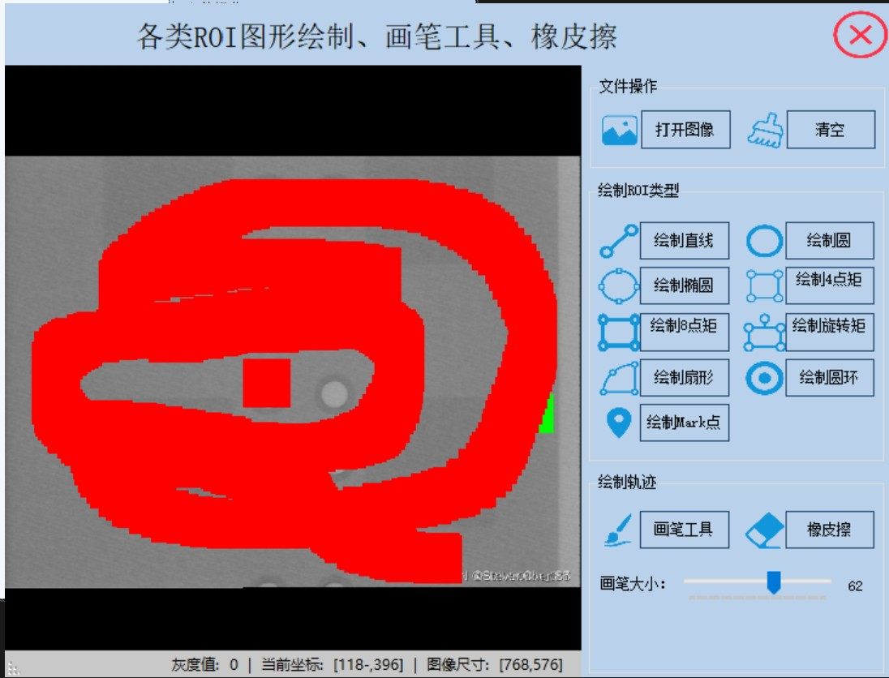
Task: Enable 橡皮擦 eraser button
Action: pos(830,530)
